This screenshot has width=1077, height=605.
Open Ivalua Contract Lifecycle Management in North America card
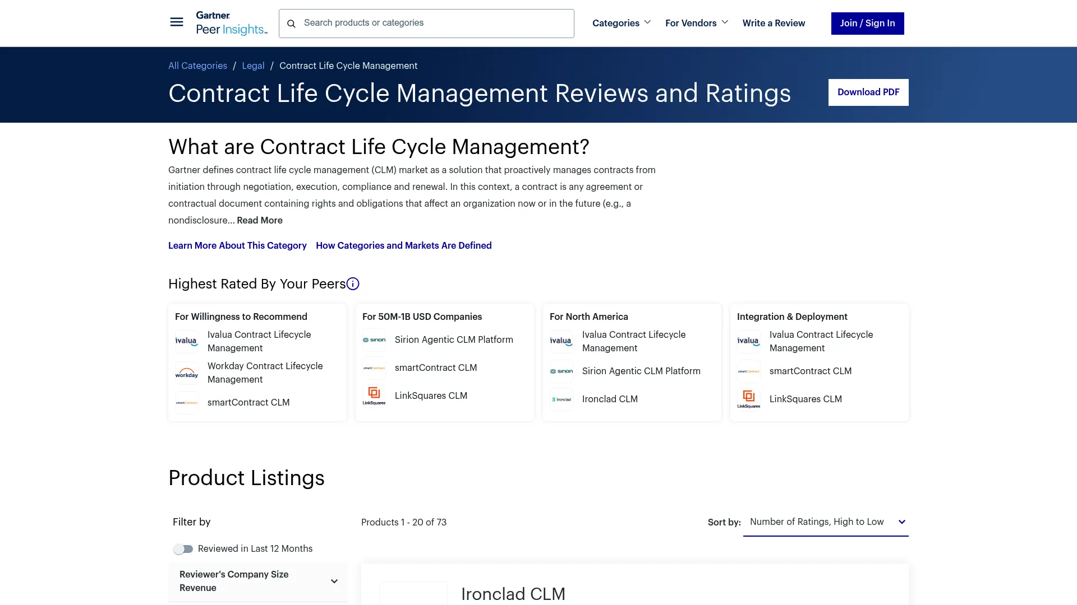tap(634, 341)
